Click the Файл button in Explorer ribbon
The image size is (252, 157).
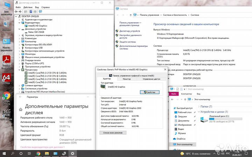[174, 94]
